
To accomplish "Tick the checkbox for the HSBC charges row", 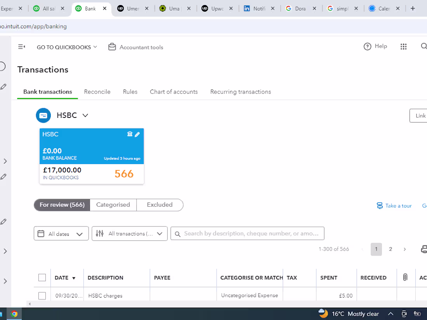I will tap(42, 296).
